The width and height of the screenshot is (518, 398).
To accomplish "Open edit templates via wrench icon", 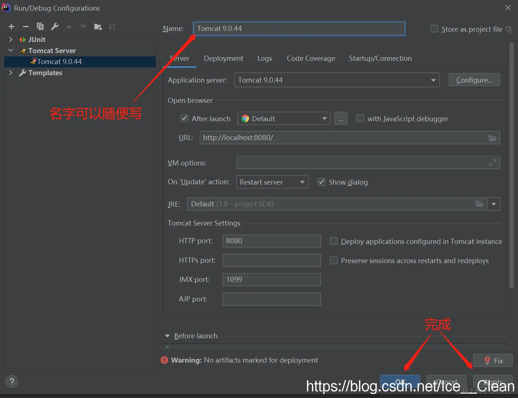I will pos(55,27).
